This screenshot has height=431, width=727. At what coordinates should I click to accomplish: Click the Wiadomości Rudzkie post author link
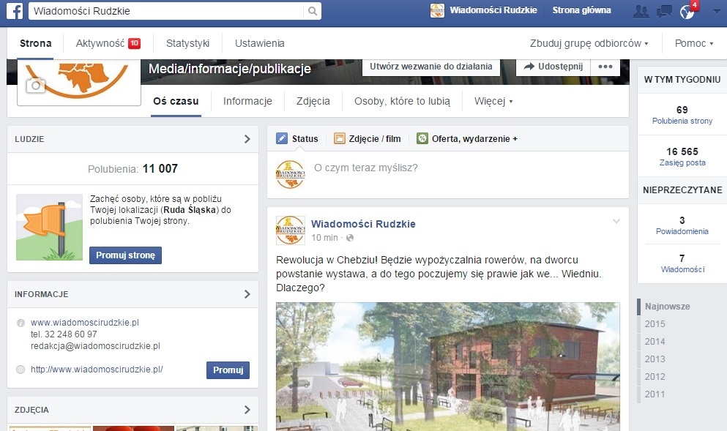tap(363, 224)
